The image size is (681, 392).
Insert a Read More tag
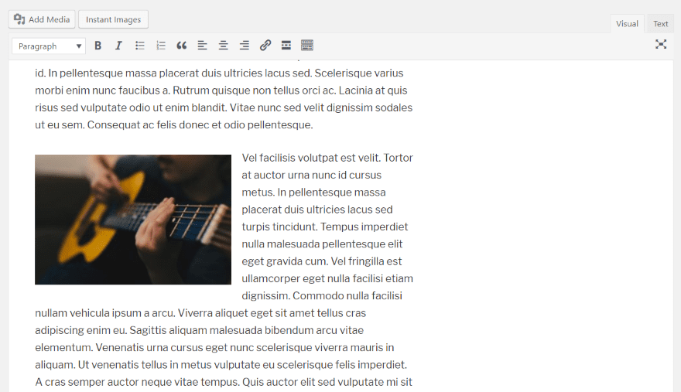coord(286,46)
